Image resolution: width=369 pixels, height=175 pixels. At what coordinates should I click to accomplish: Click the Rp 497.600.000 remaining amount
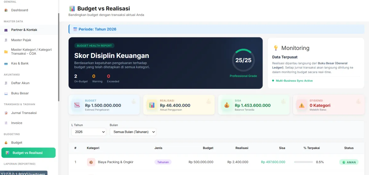tap(273, 162)
